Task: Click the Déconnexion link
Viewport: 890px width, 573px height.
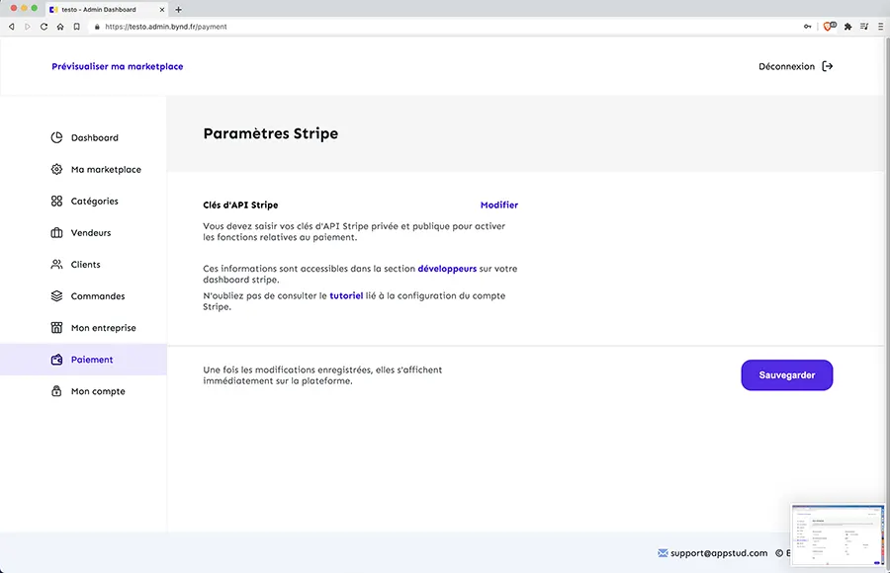Action: [x=786, y=66]
